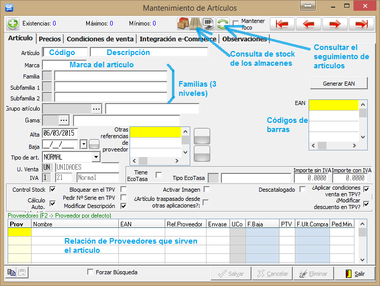Screen dimensions: 380x286
Task: Select yellow Prov cell in suppliers table
Action: [19, 232]
